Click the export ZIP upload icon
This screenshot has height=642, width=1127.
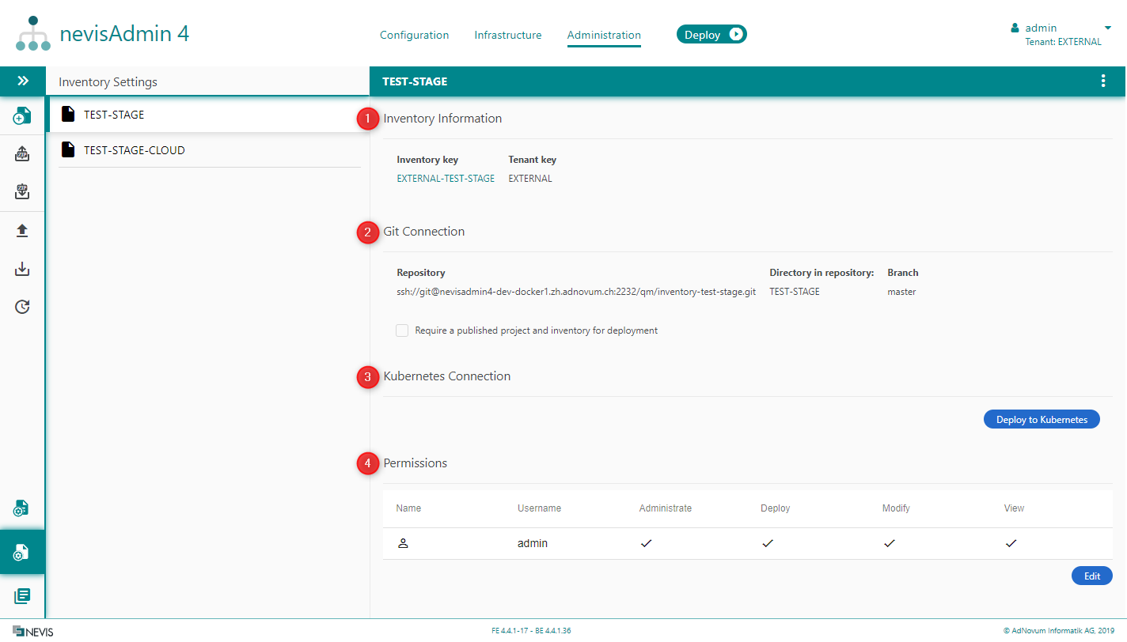coord(22,154)
